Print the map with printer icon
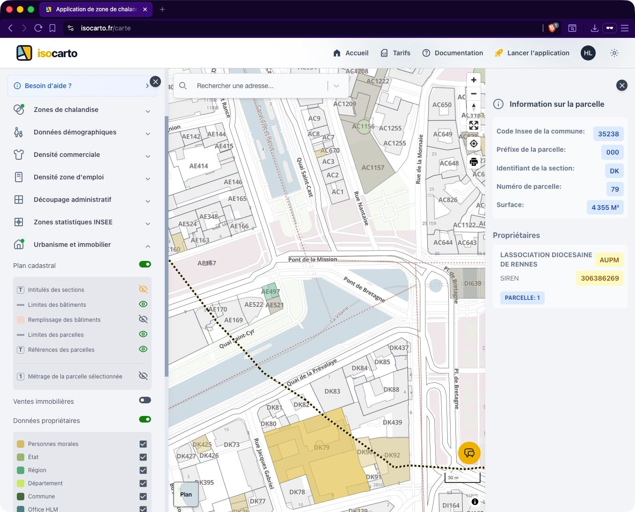 click(474, 162)
